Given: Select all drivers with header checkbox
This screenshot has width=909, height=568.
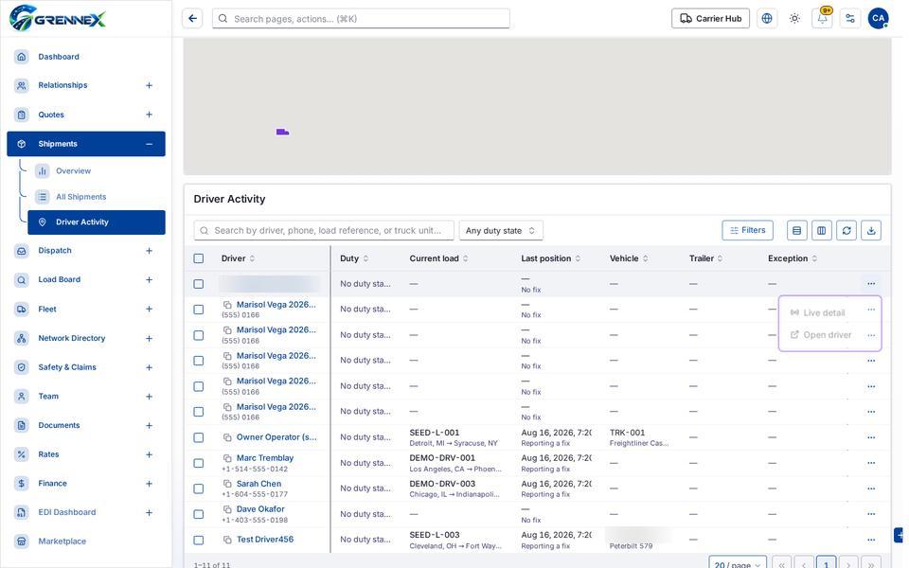Looking at the screenshot, I should click(x=199, y=258).
